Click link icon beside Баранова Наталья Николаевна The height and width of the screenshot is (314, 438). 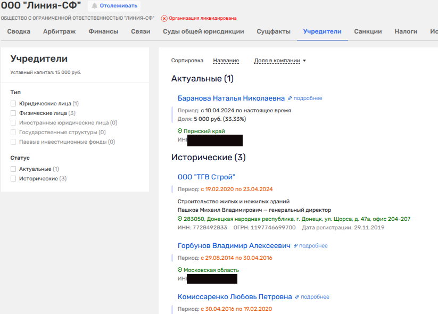(290, 98)
